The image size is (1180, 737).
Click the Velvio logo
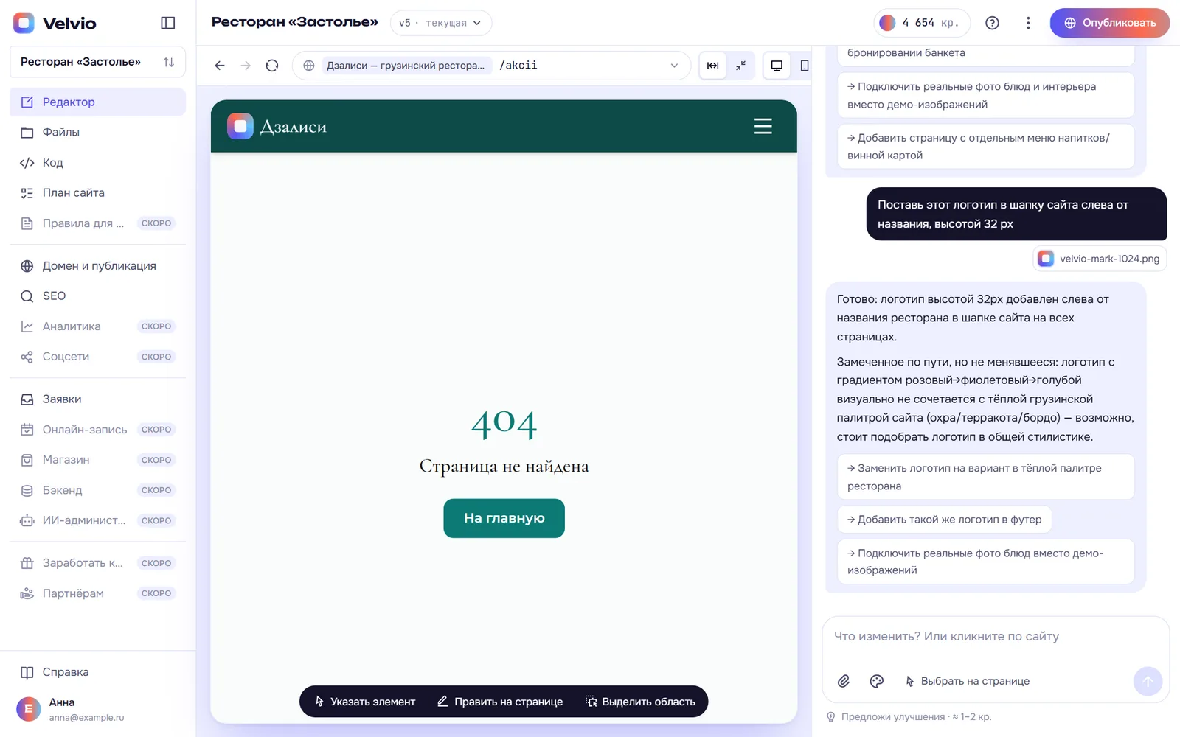point(55,23)
